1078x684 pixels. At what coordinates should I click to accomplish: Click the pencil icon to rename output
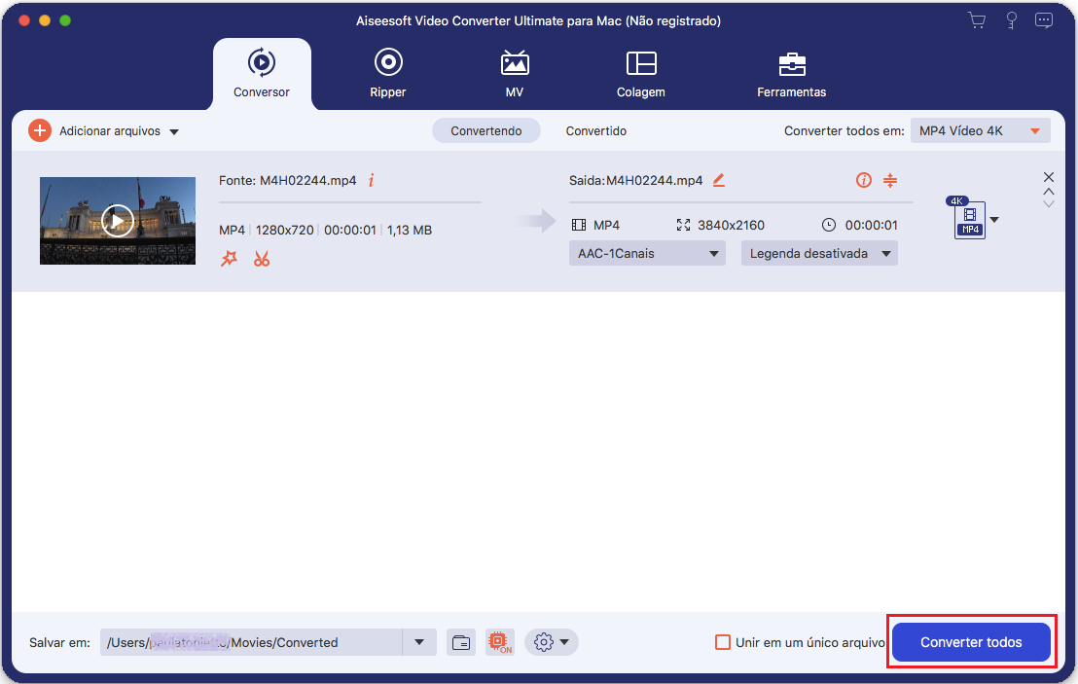(719, 180)
